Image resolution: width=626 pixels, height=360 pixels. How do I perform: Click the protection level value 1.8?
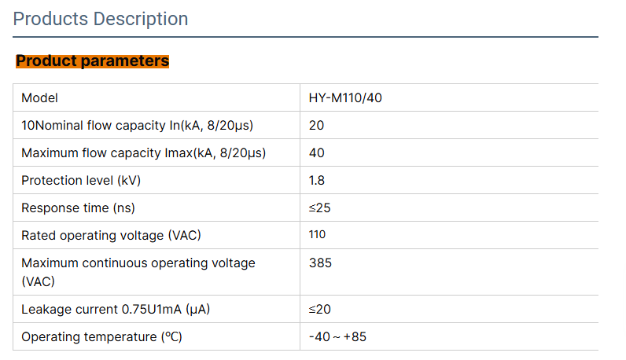[x=317, y=181]
